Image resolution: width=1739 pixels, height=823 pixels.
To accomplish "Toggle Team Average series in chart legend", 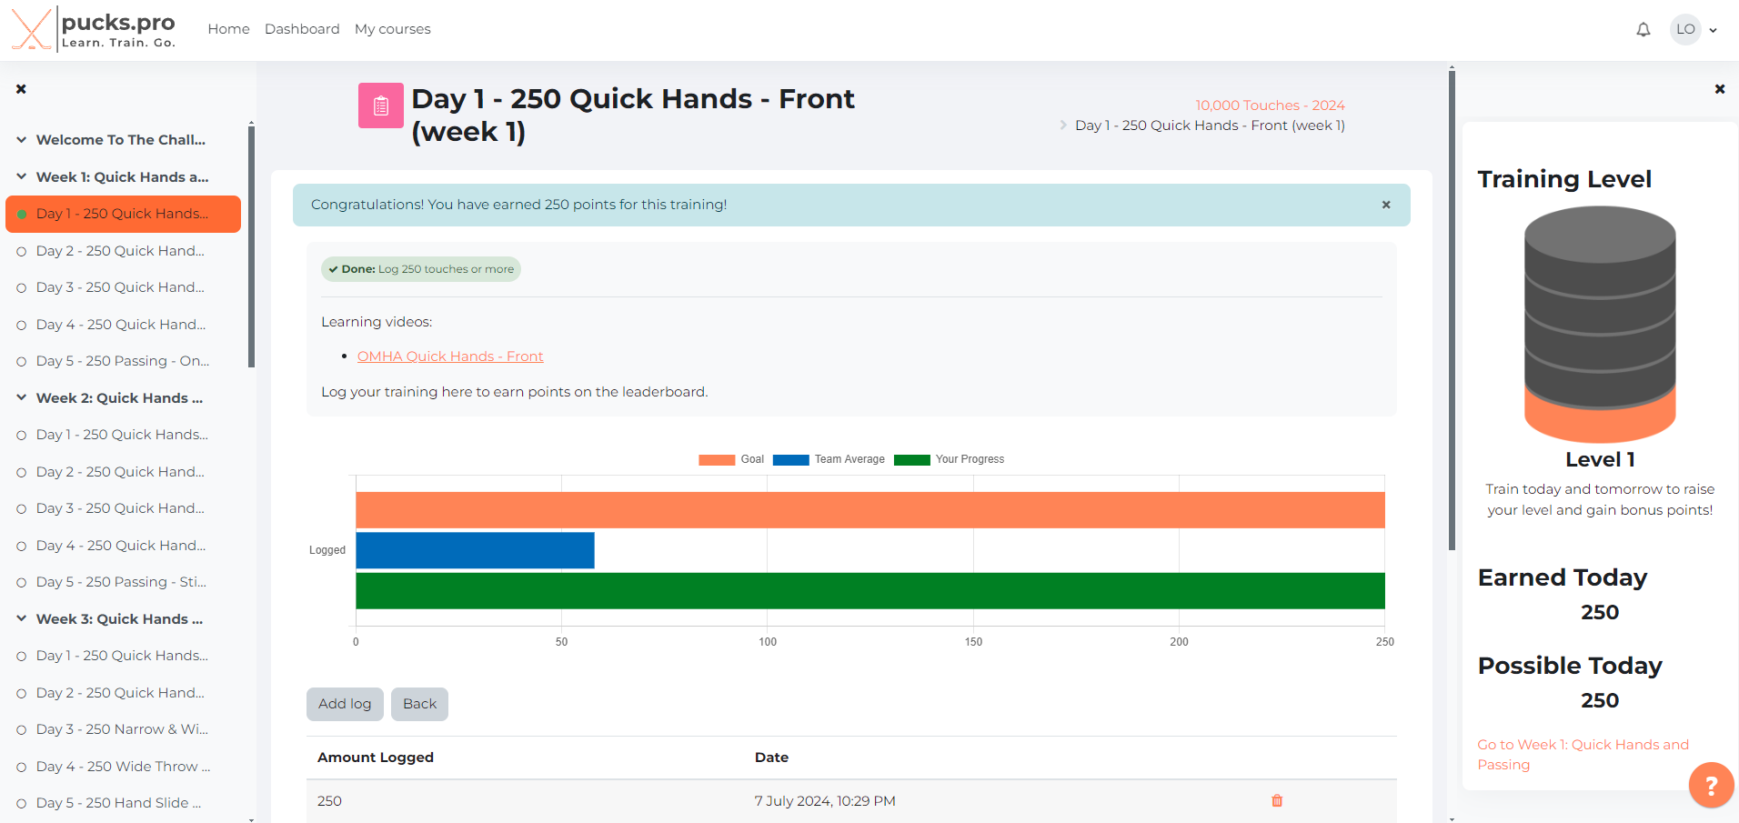I will click(829, 459).
